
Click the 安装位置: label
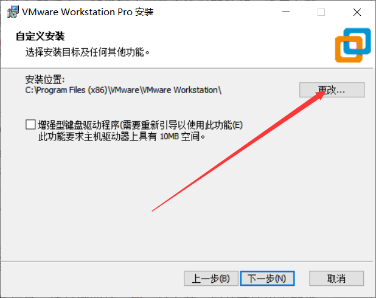(x=45, y=79)
